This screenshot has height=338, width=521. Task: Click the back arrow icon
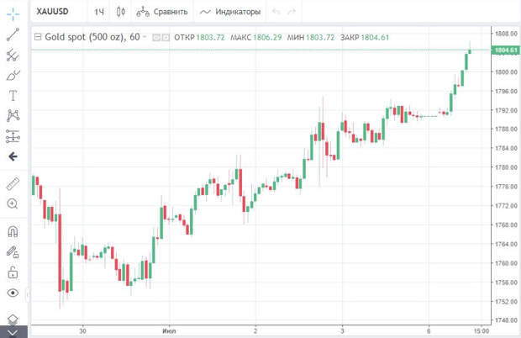click(13, 156)
